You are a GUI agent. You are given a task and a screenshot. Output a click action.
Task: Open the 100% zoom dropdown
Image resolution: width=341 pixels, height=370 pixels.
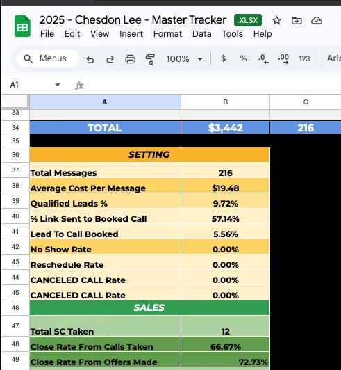coord(184,58)
